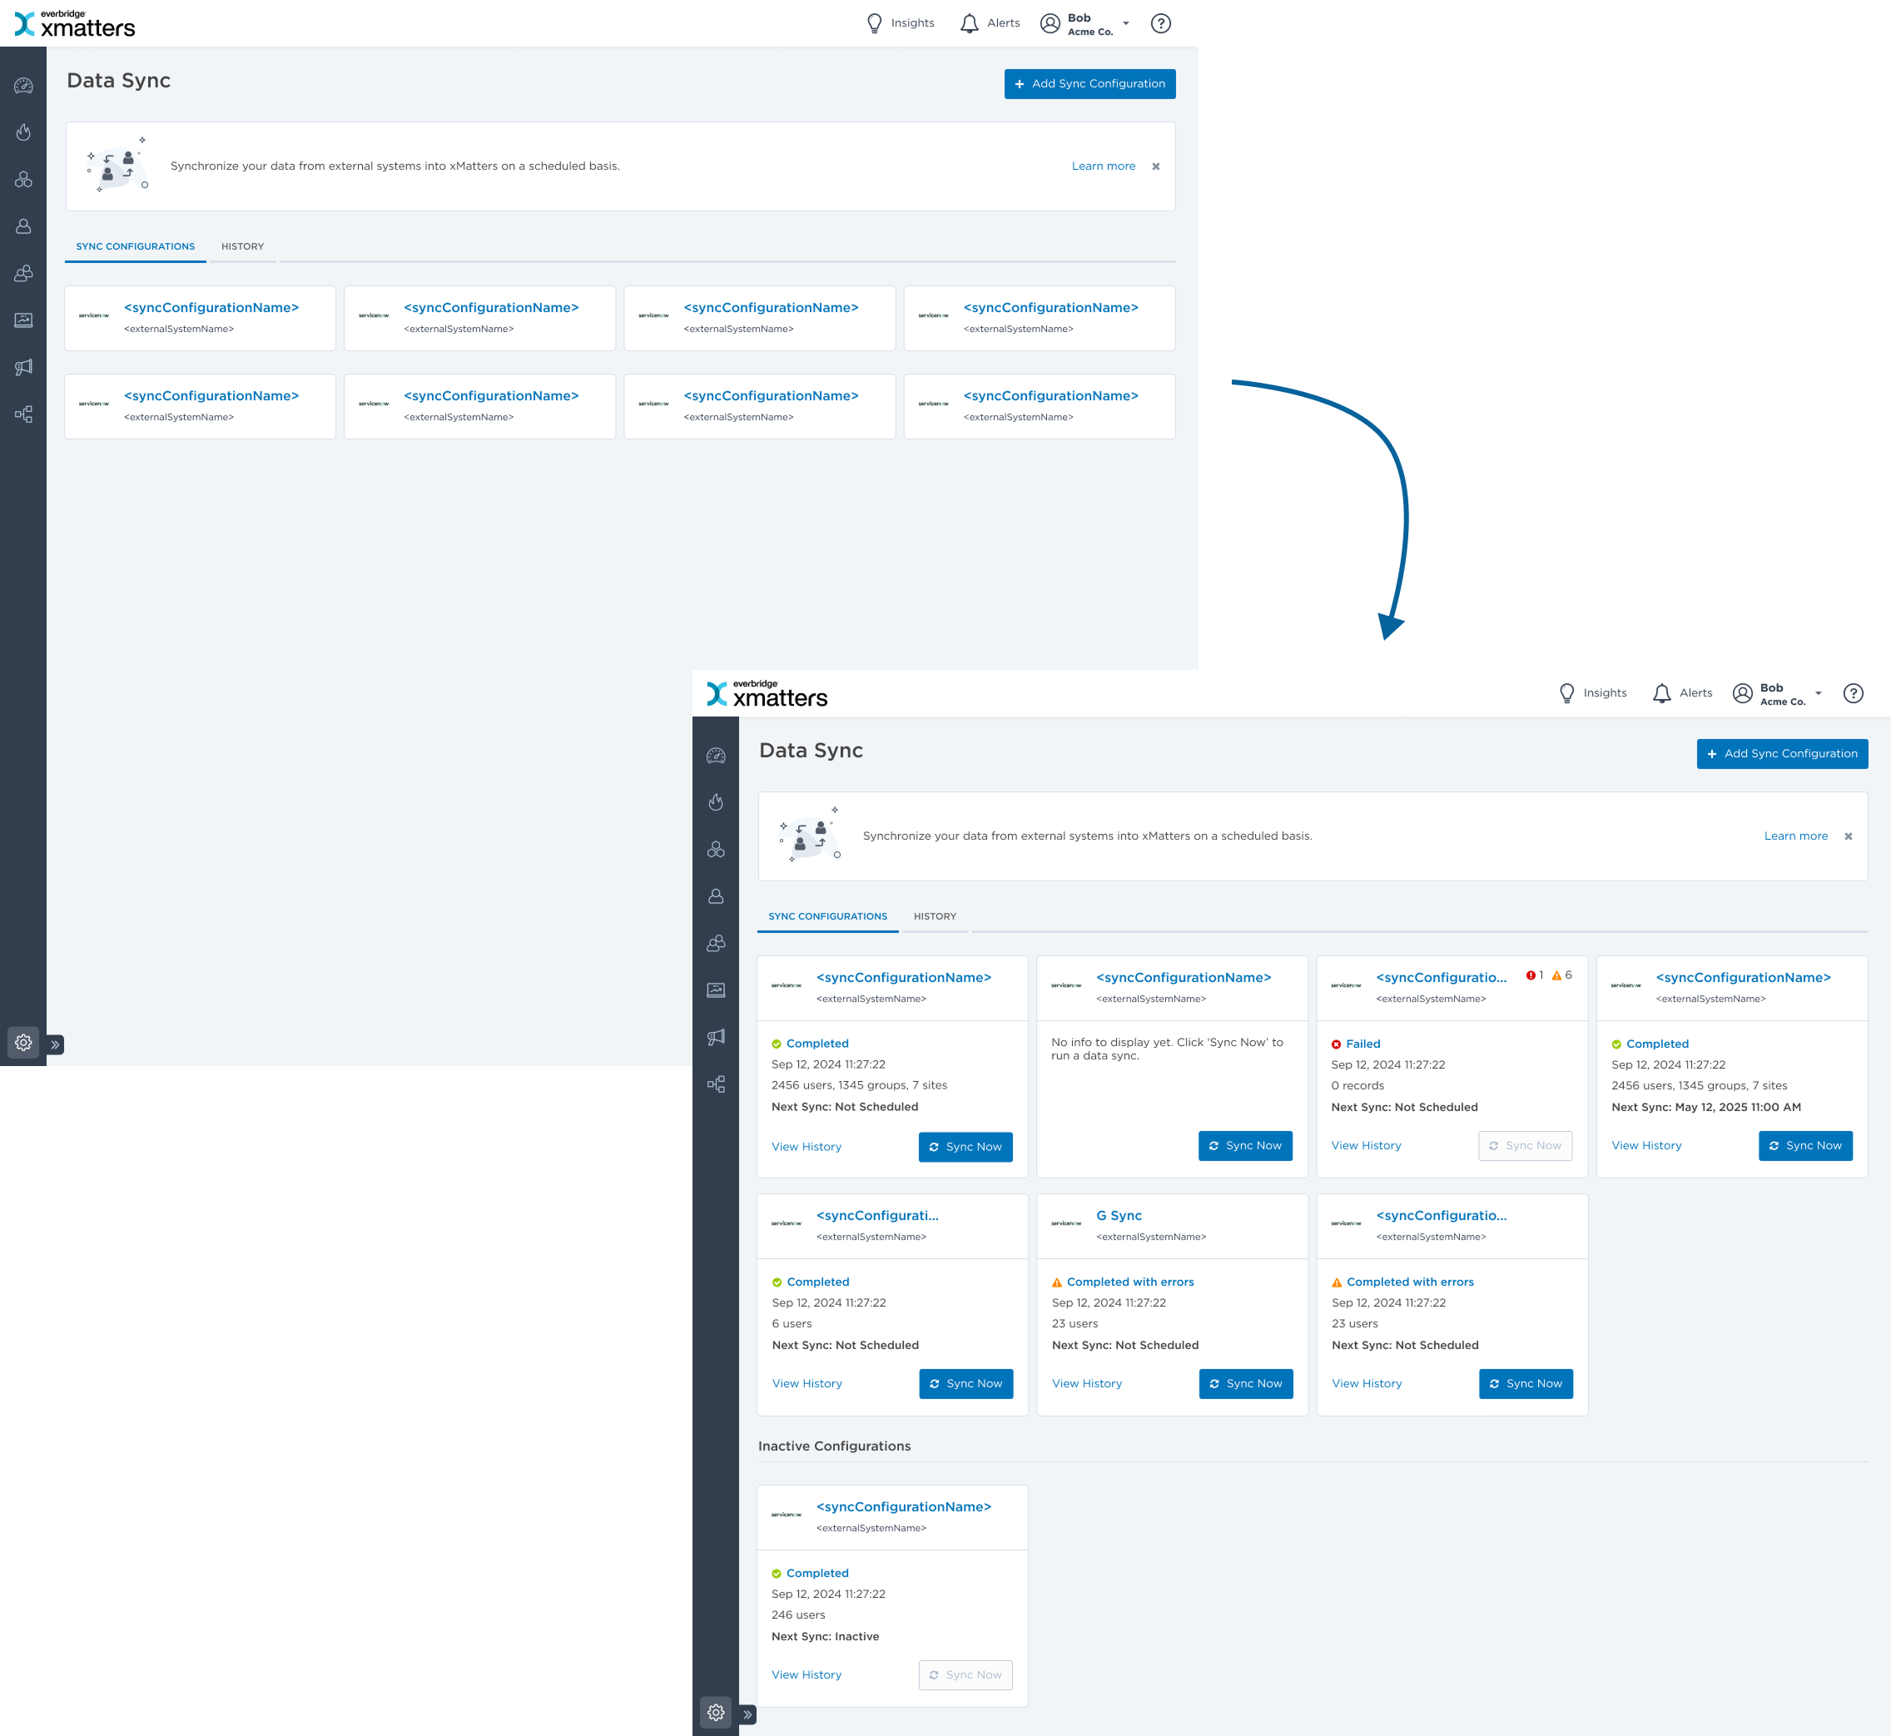Select SYNC CONFIGURATIONS tab in upper panel
This screenshot has width=1891, height=1736.
click(x=136, y=246)
